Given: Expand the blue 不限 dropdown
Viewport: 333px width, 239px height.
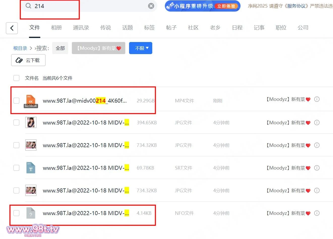Looking at the screenshot, I should pyautogui.click(x=140, y=48).
